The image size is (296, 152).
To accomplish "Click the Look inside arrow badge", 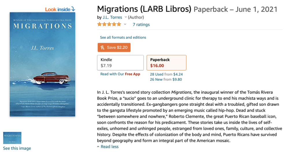I will coord(60,9).
